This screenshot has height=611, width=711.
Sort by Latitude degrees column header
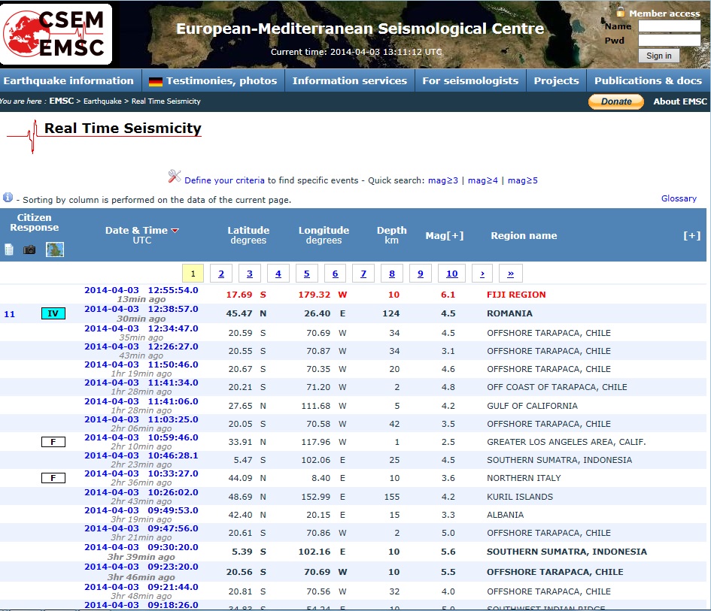pyautogui.click(x=248, y=235)
